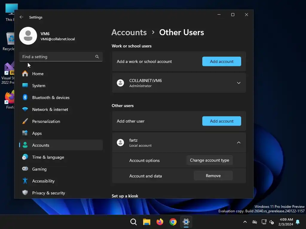Screen dimensions: 306x229
Task: Click the COLLABNET\VM6 user avatar
Action: pyautogui.click(x=120, y=83)
